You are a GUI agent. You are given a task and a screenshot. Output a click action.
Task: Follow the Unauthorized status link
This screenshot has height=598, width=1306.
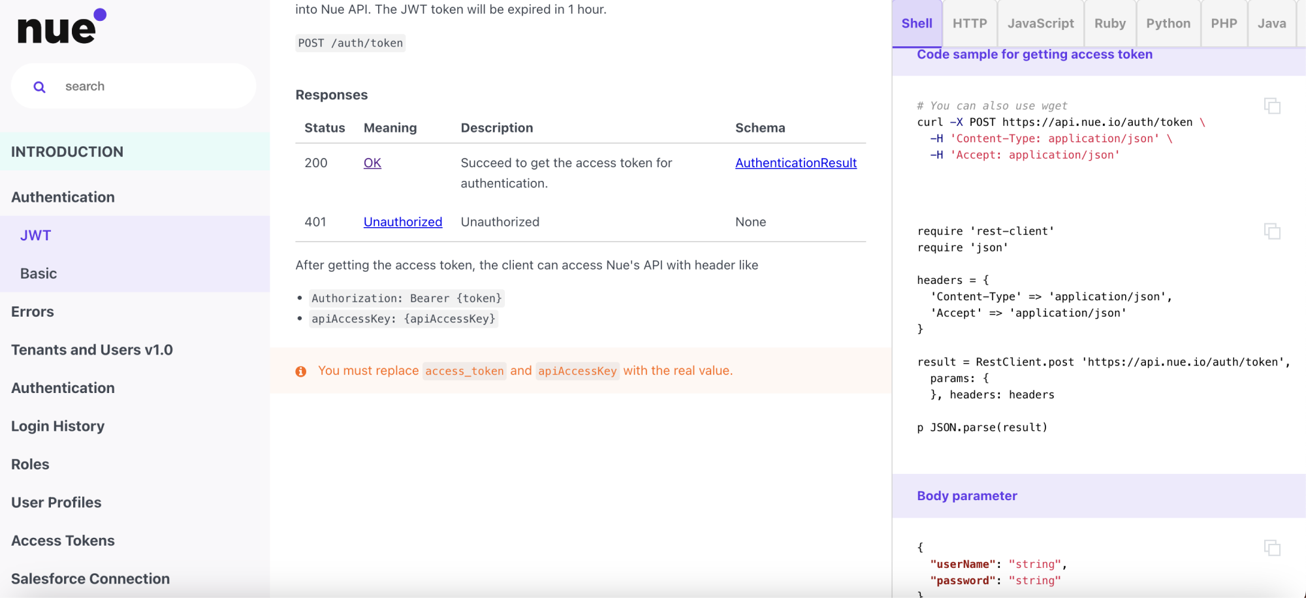point(402,222)
